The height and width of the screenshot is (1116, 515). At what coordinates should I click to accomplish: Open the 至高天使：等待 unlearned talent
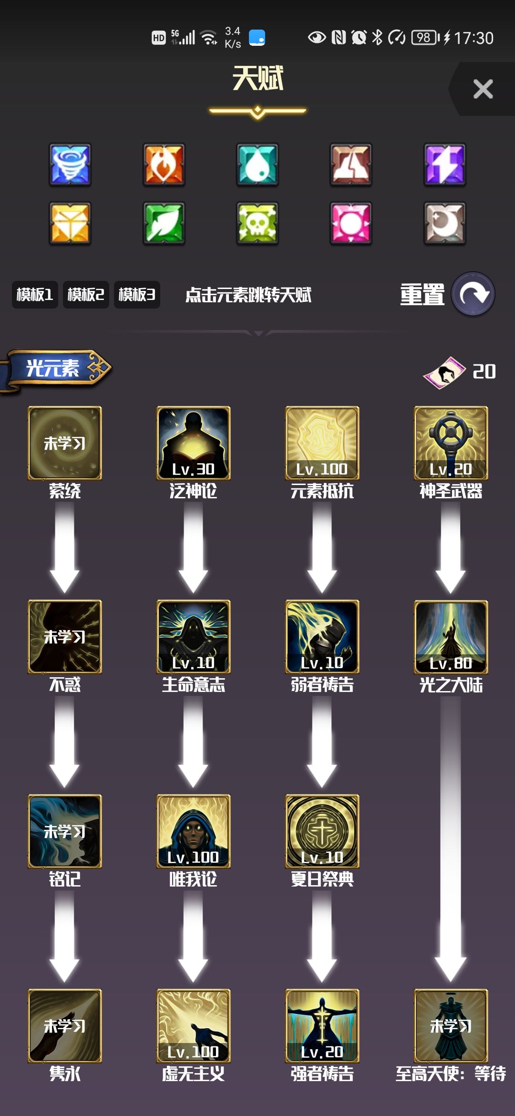point(451,1026)
